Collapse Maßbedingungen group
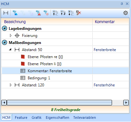Image resolution: width=131 pixels, height=122 pixels. pos(5,43)
